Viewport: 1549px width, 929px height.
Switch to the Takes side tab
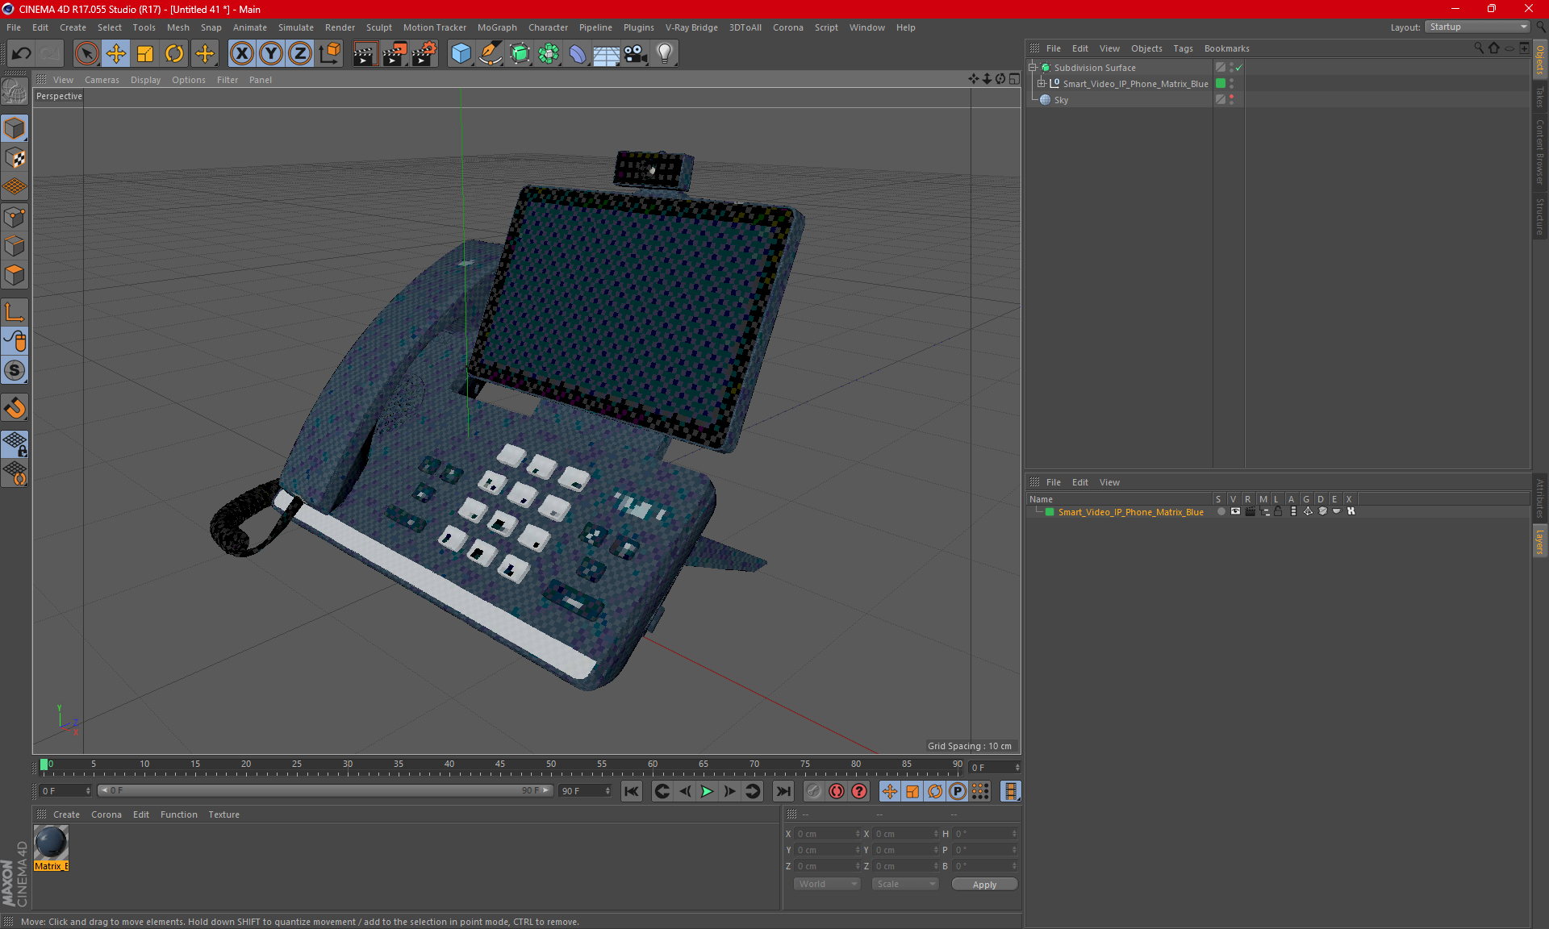click(x=1539, y=98)
